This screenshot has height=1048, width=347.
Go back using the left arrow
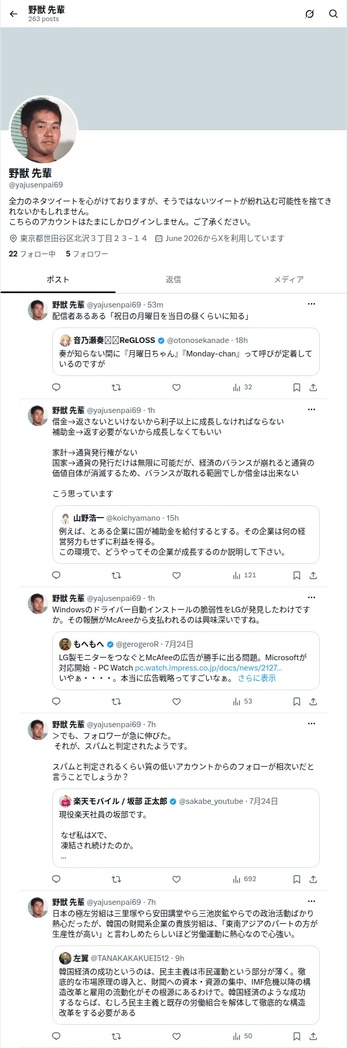coord(13,14)
